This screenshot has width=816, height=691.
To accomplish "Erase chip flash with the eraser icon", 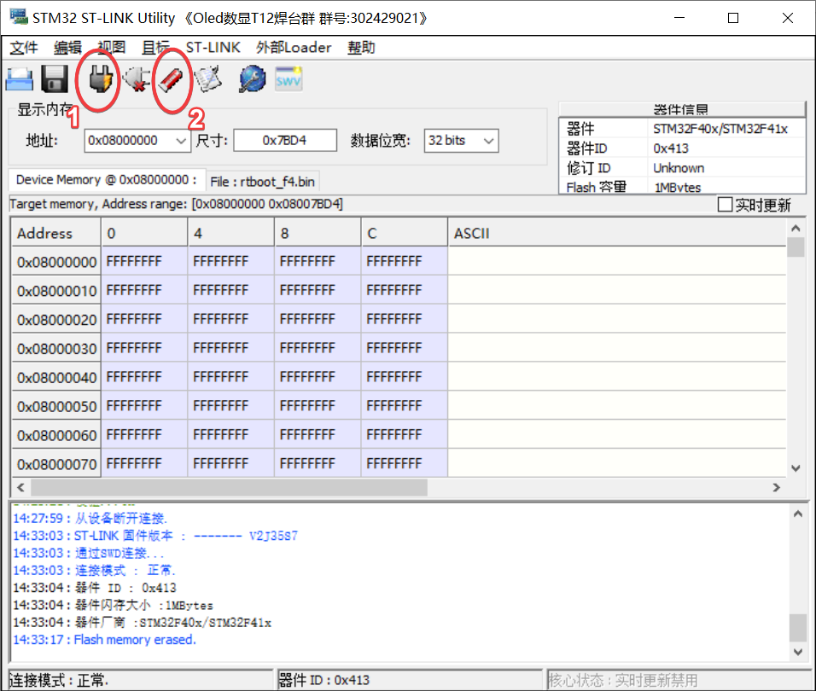I will 172,79.
